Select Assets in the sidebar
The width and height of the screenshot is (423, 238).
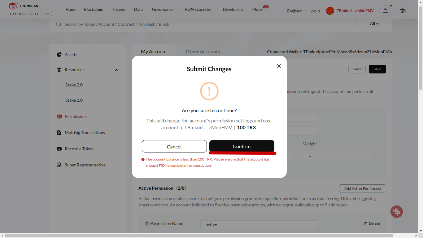[71, 55]
